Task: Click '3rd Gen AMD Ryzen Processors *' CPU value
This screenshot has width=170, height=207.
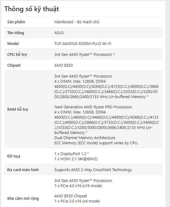Action: tap(85, 55)
